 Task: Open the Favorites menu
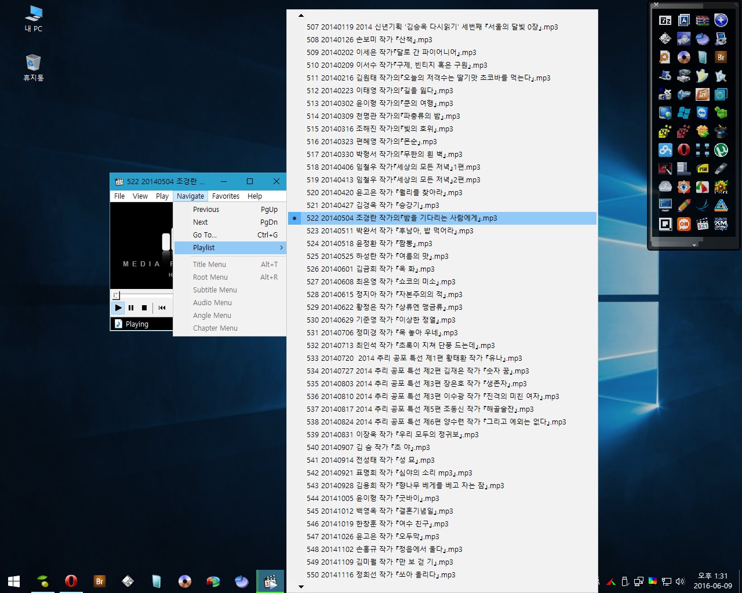coord(225,196)
